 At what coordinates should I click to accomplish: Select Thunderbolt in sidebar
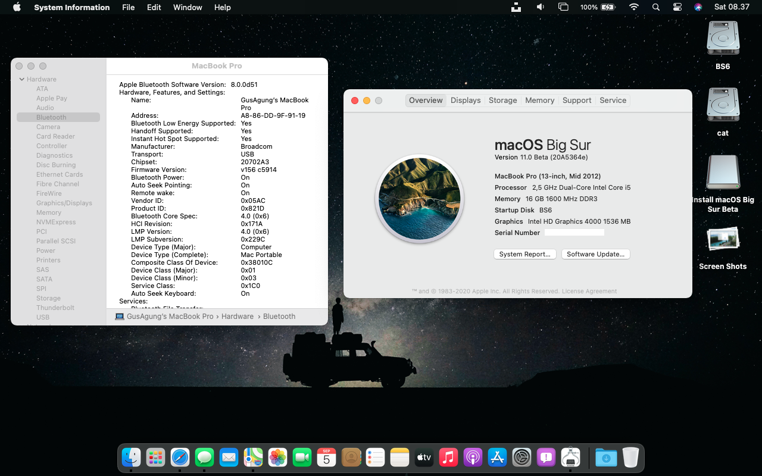[x=55, y=308]
